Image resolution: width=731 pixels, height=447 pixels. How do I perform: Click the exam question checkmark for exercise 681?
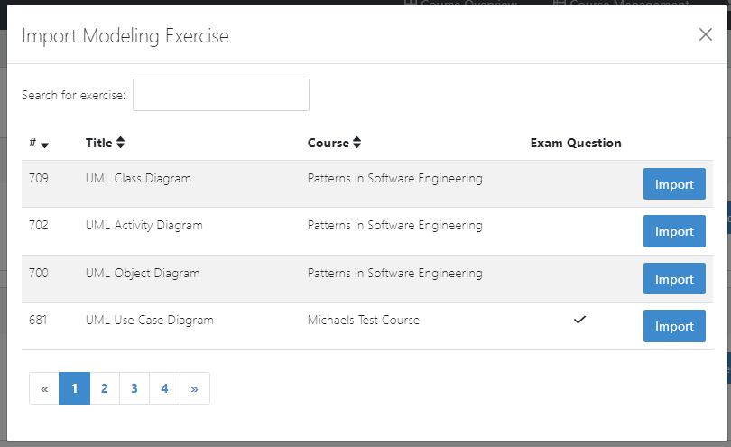pyautogui.click(x=580, y=320)
